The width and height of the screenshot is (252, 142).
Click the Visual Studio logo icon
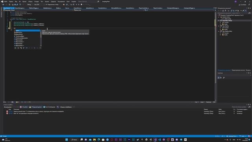click(x=2, y=2)
